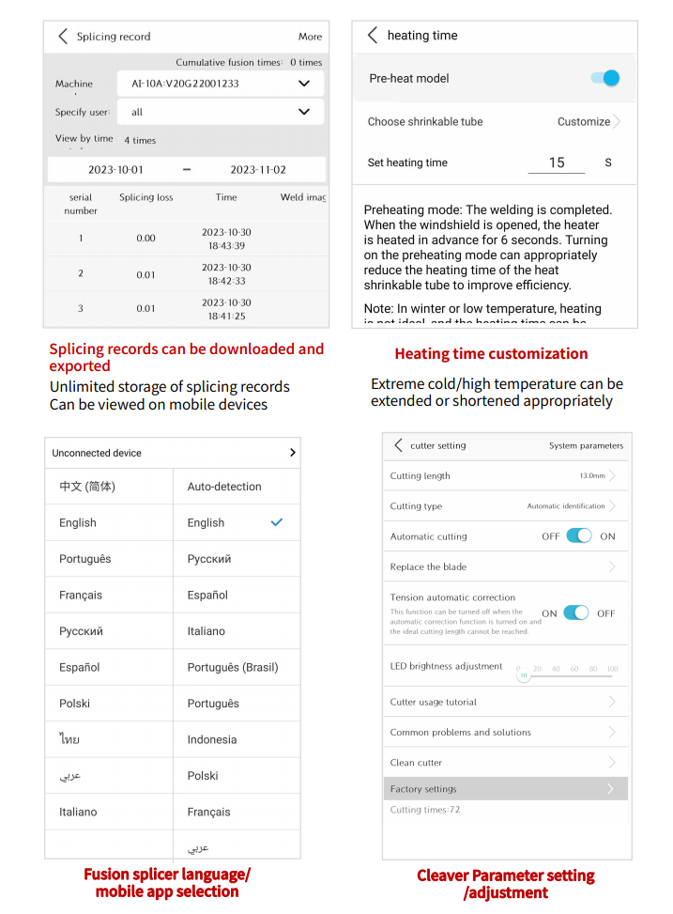Screen dimensions: 673x914
Task: Go back from Splicing record screen
Action: pyautogui.click(x=63, y=37)
